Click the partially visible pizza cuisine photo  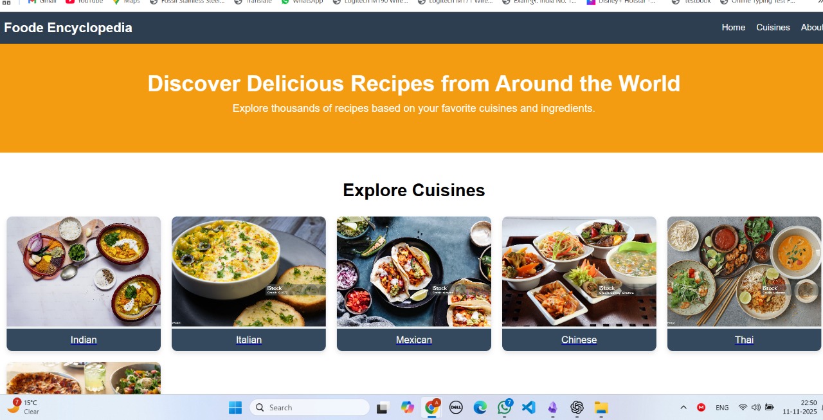84,378
